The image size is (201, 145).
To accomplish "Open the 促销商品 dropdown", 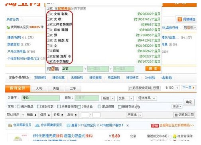I will (x=147, y=98).
